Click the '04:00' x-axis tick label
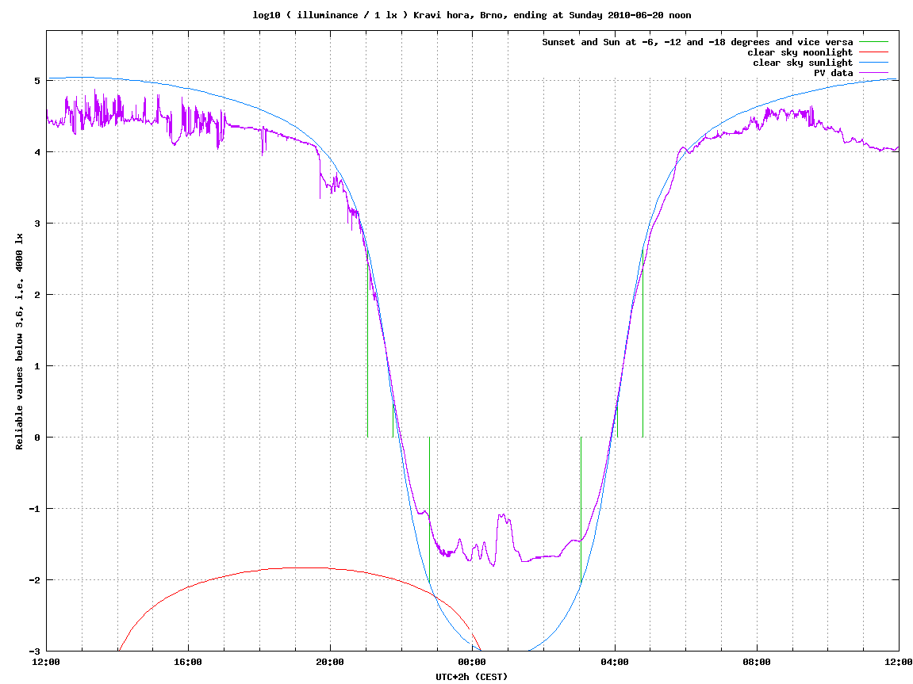913x684 pixels. pos(615,662)
